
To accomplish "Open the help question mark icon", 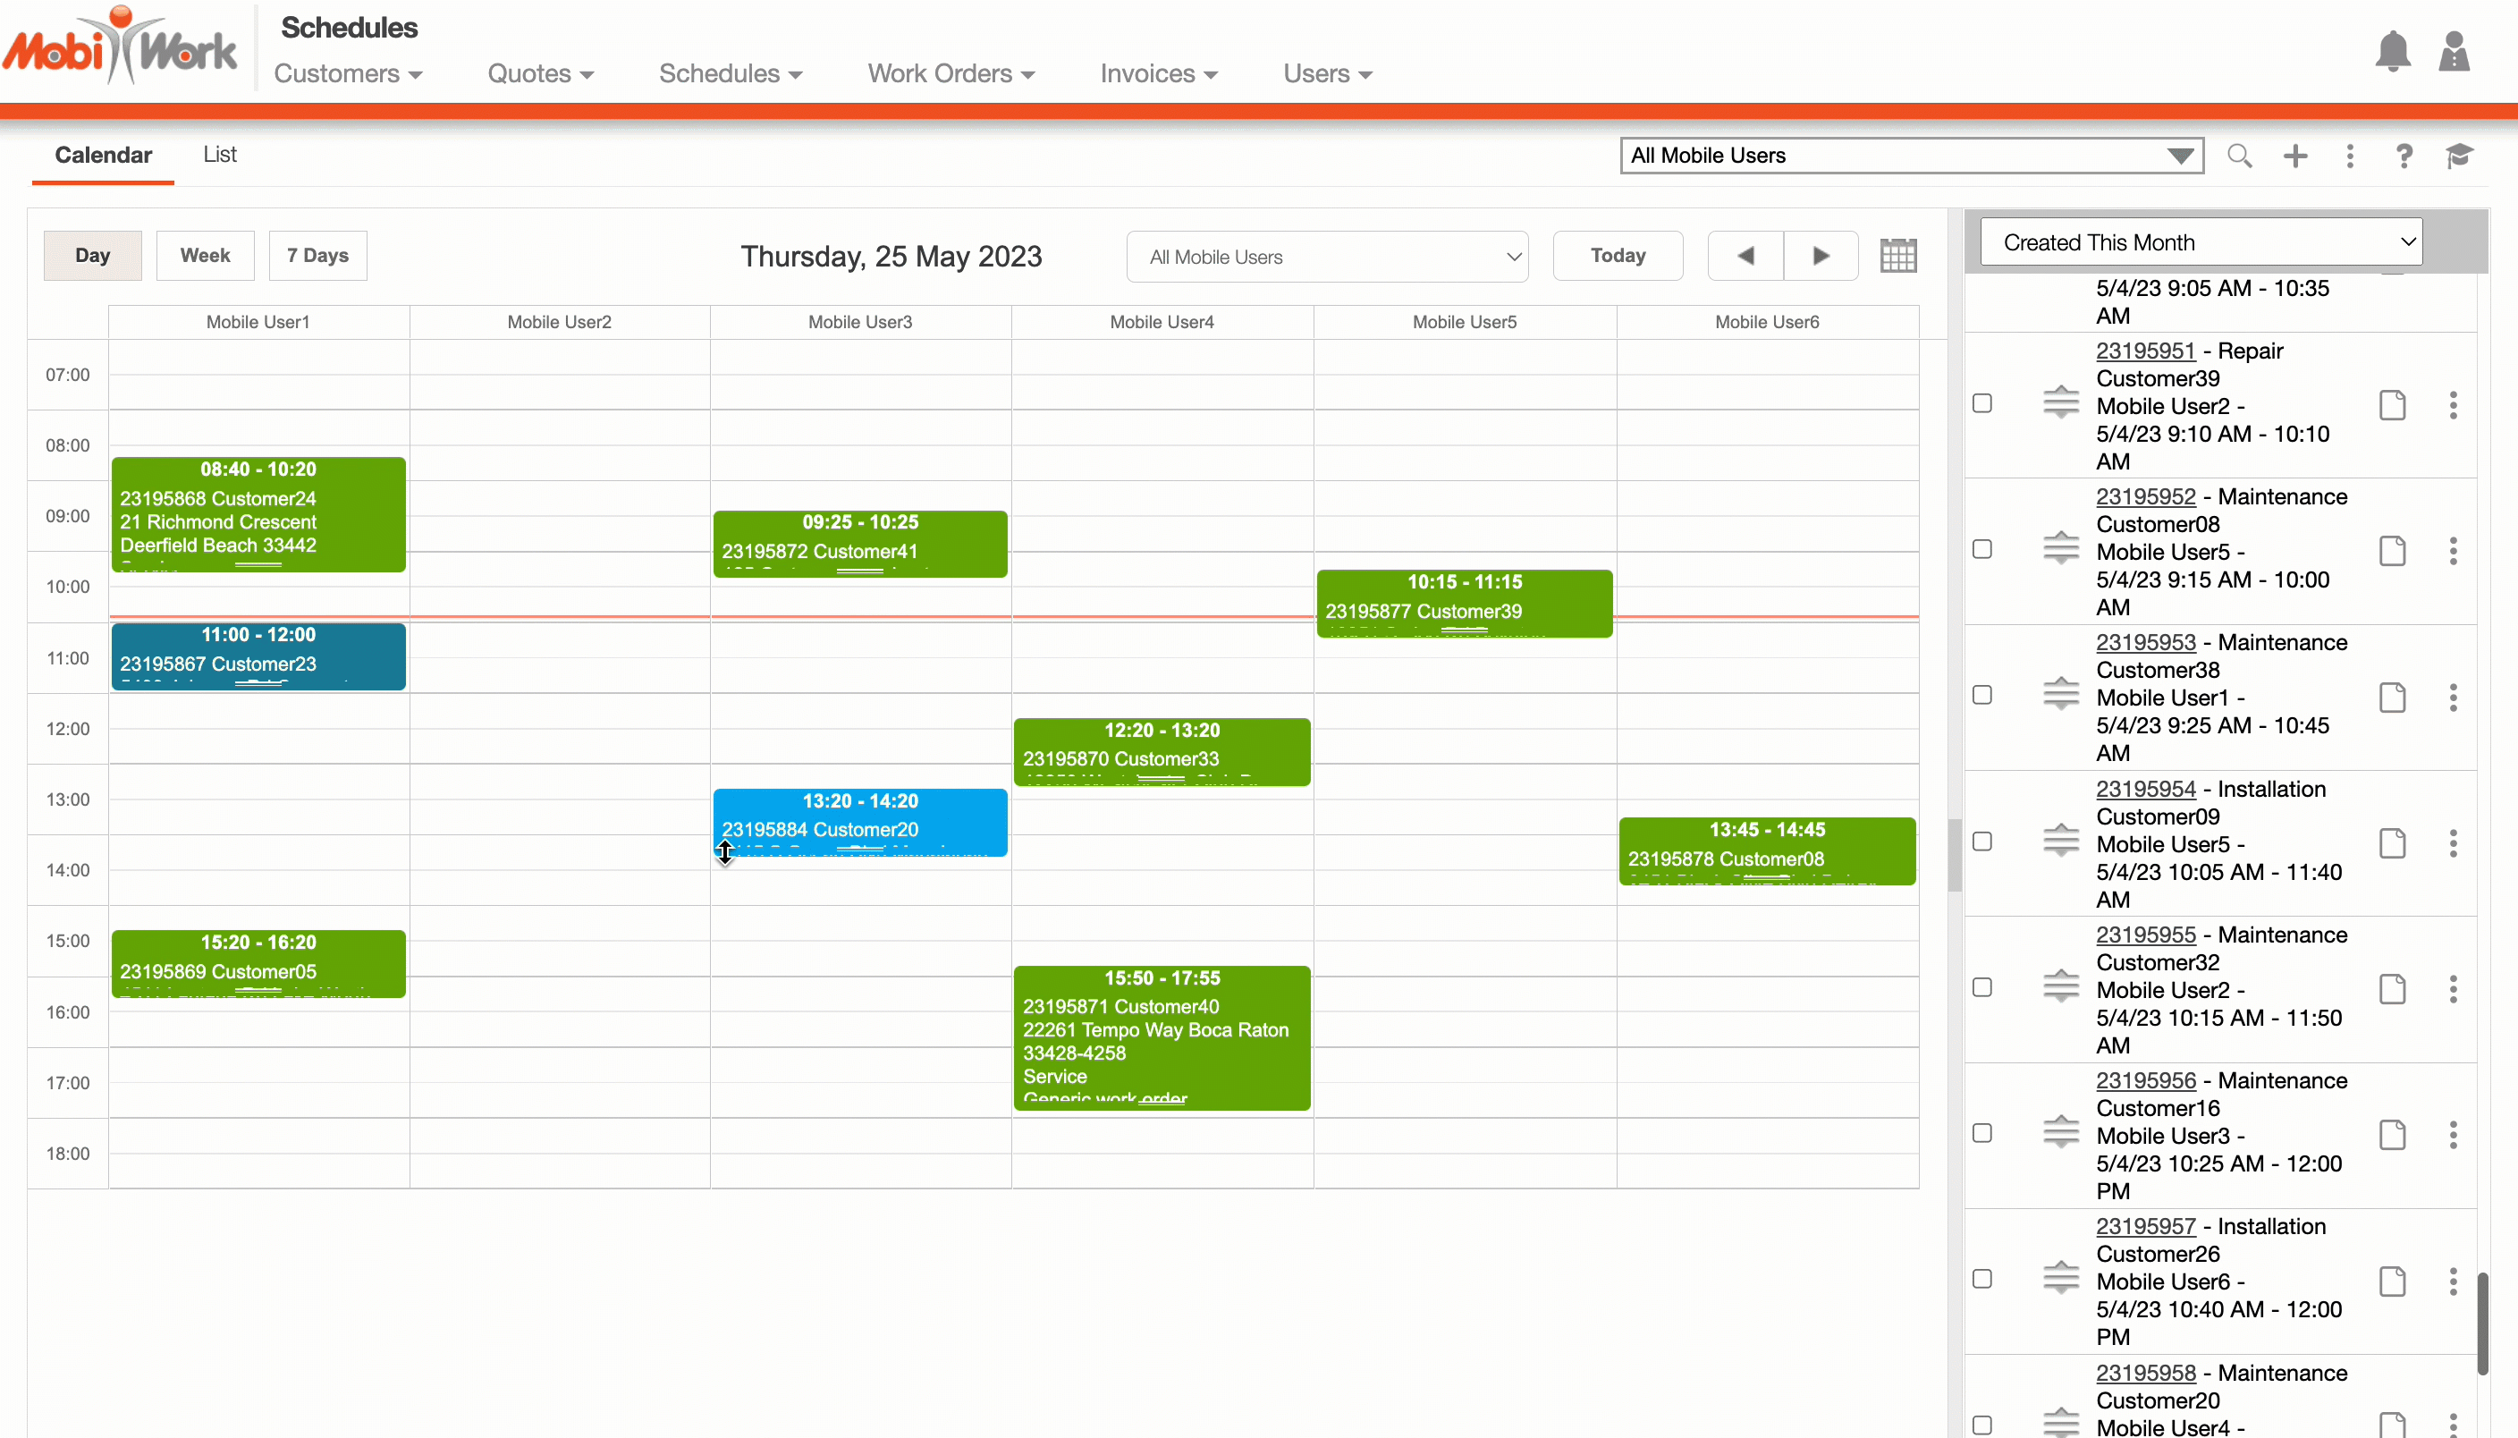I will pos(2404,156).
